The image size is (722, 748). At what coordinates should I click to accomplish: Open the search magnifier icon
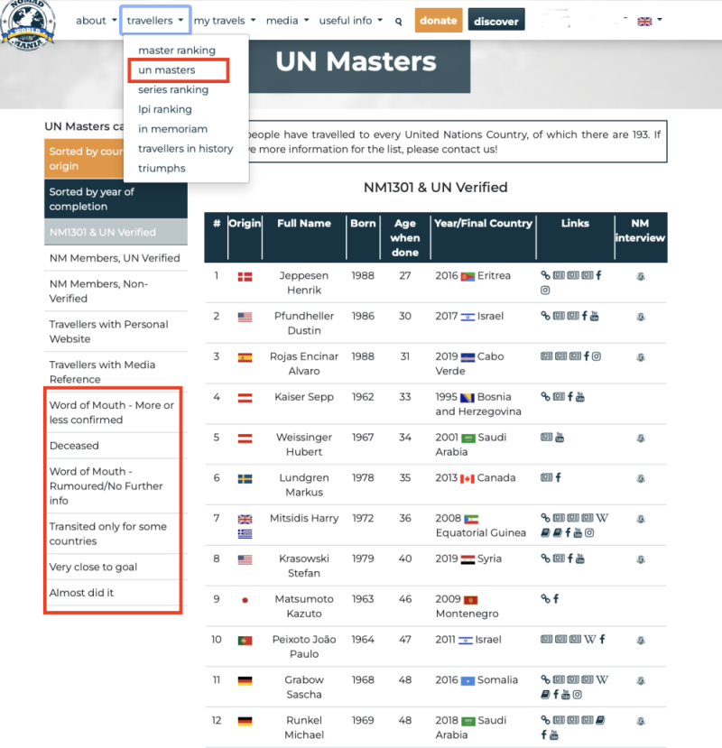(x=399, y=21)
